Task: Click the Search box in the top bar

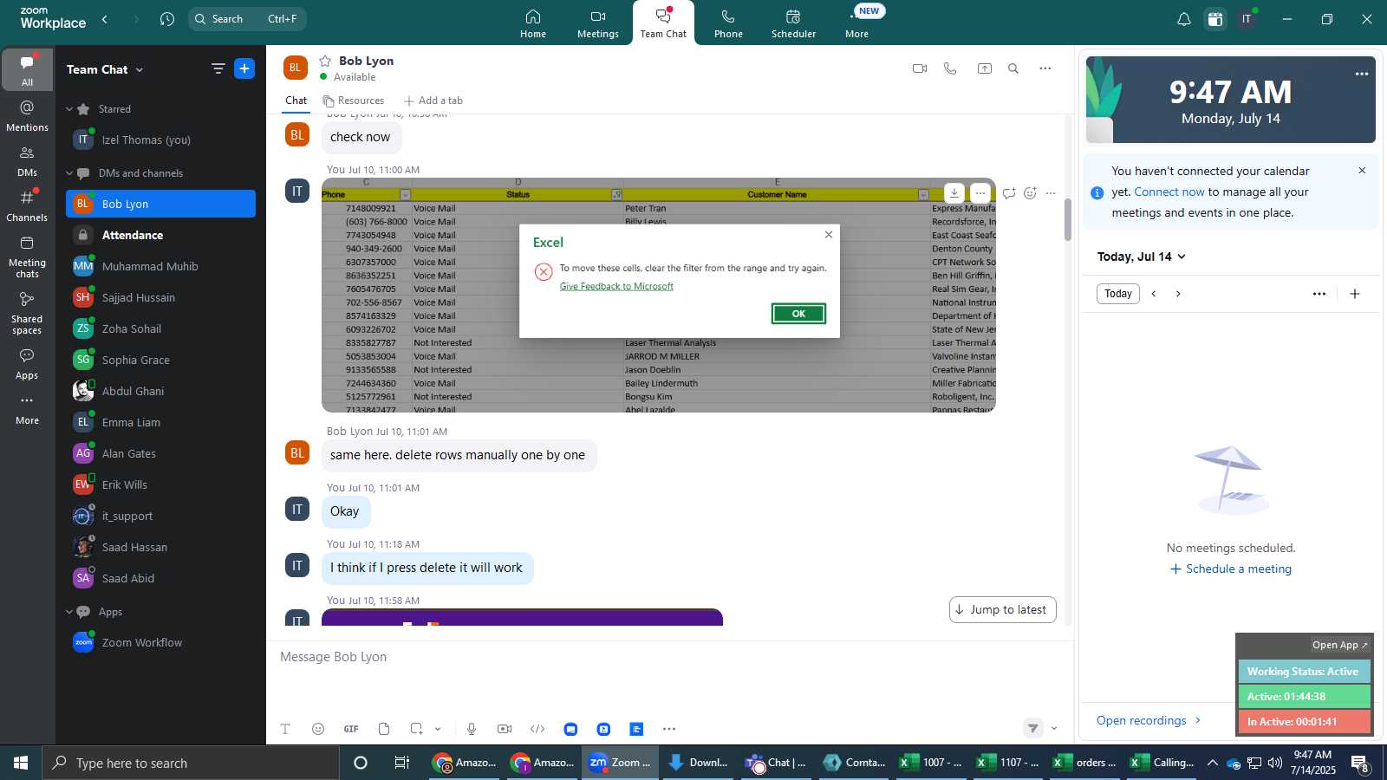Action: [x=247, y=19]
